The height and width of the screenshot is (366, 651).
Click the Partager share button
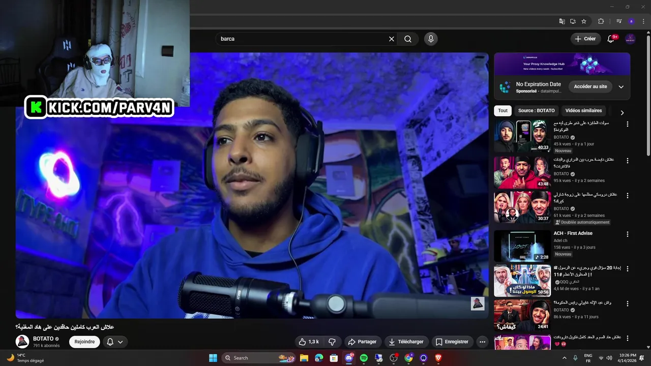pos(362,342)
